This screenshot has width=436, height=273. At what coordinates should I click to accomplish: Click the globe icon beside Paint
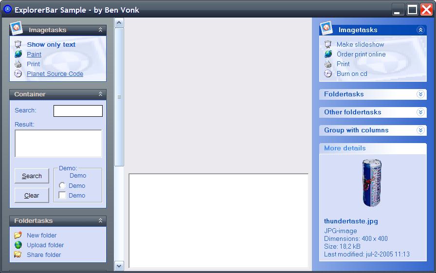point(18,55)
